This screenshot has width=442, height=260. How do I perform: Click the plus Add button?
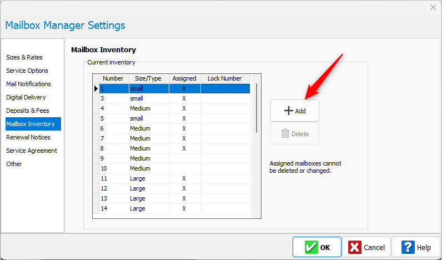coord(295,111)
